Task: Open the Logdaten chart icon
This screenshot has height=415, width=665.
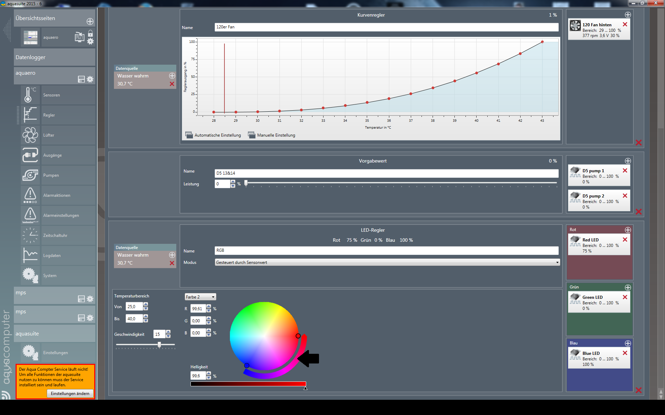Action: [30, 255]
